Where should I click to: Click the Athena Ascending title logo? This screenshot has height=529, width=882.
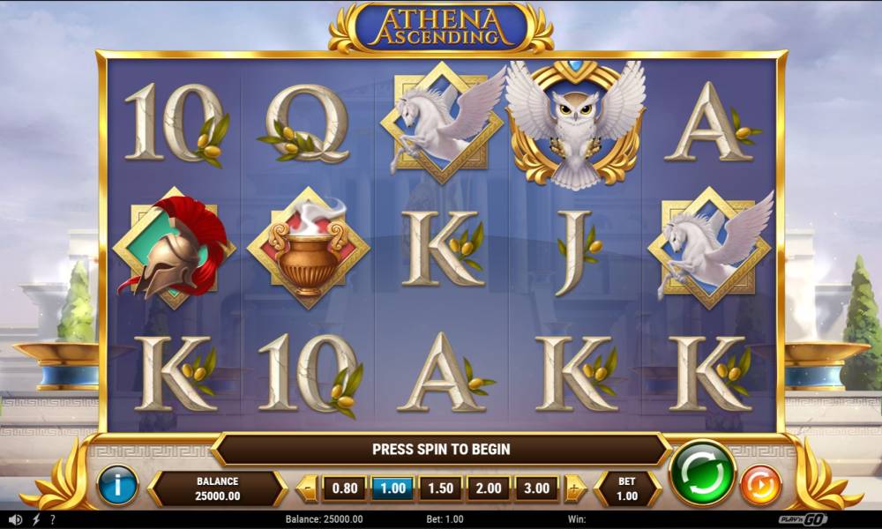coord(442,28)
